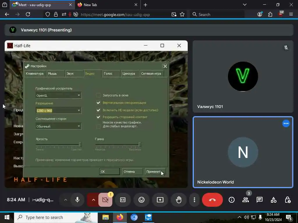Open the Голос tab
The image size is (298, 223).
tap(111, 73)
